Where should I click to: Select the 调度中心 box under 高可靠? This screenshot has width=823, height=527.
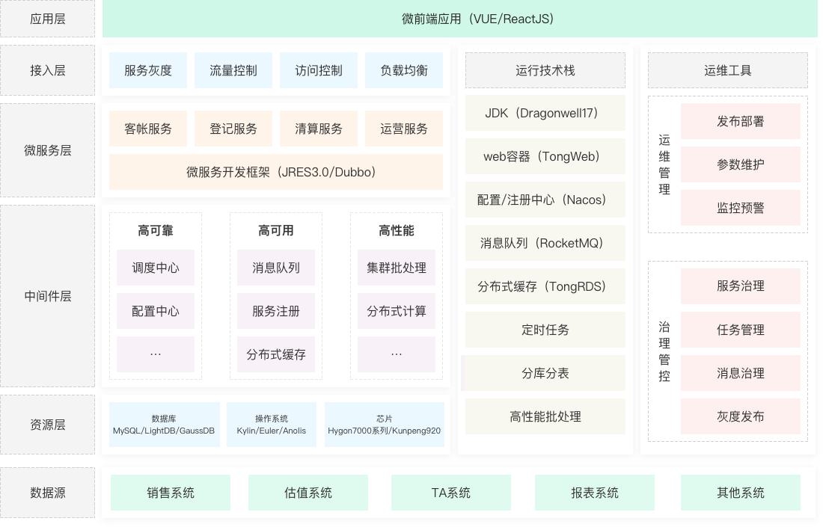(156, 268)
